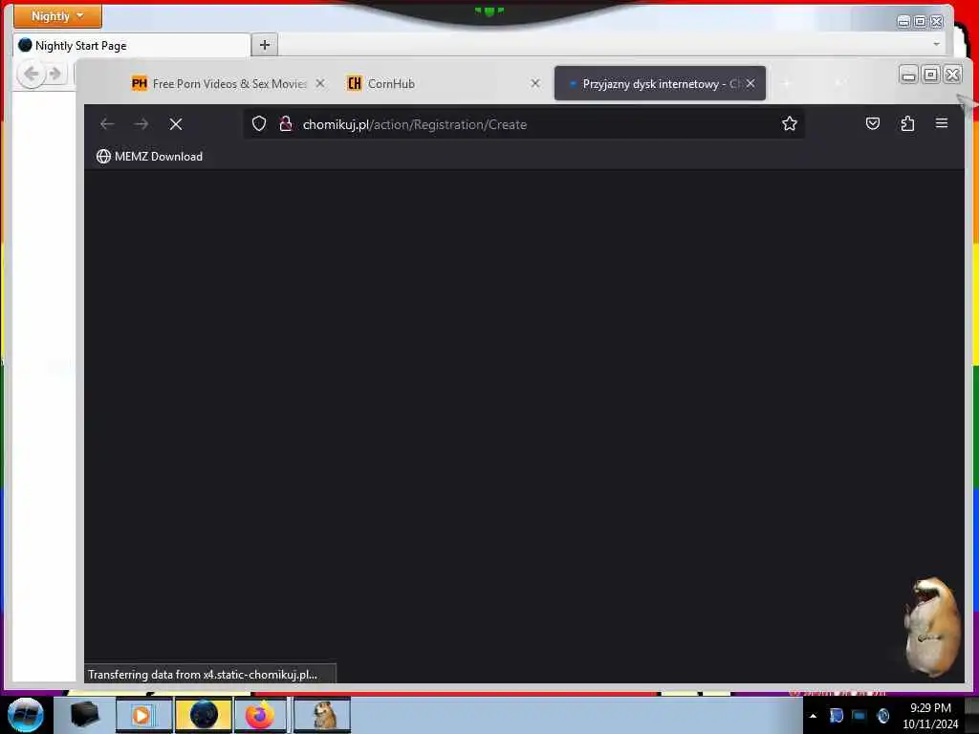Switch to Free Porn Videos & Sex Movies tab
Viewport: 979px width, 734px height.
click(x=228, y=84)
